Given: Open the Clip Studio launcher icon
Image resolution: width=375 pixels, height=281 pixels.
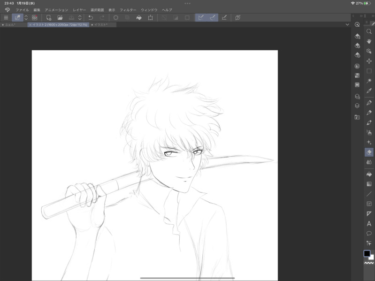Looking at the screenshot, I should pyautogui.click(x=35, y=18).
